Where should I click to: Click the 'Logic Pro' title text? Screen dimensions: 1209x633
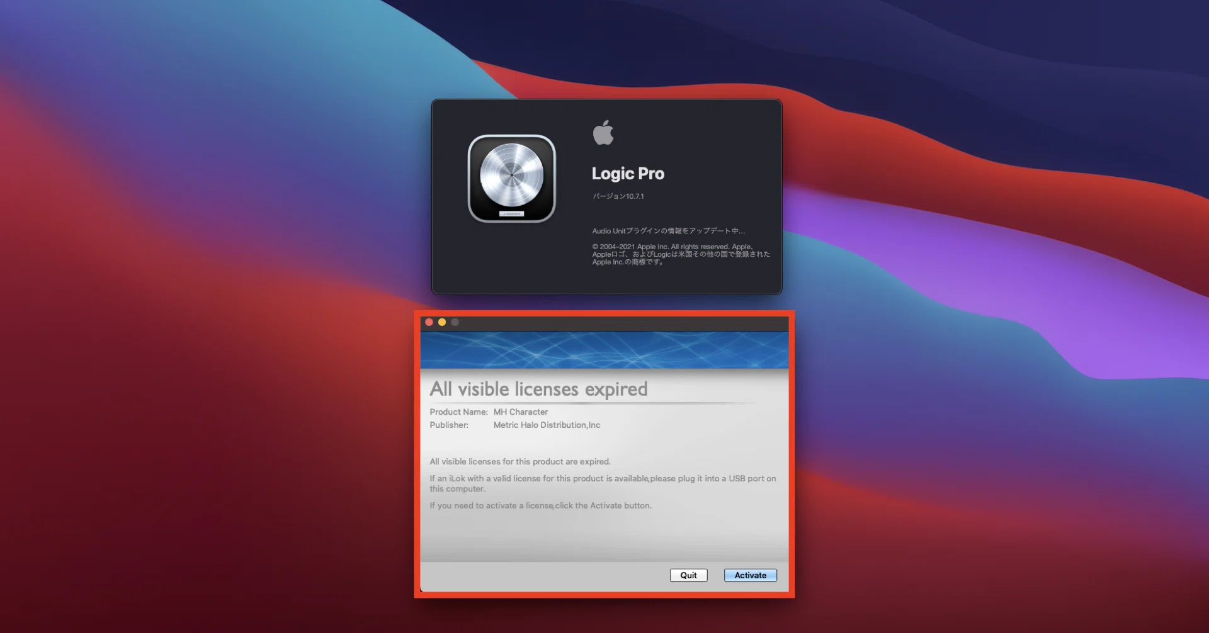pyautogui.click(x=628, y=174)
